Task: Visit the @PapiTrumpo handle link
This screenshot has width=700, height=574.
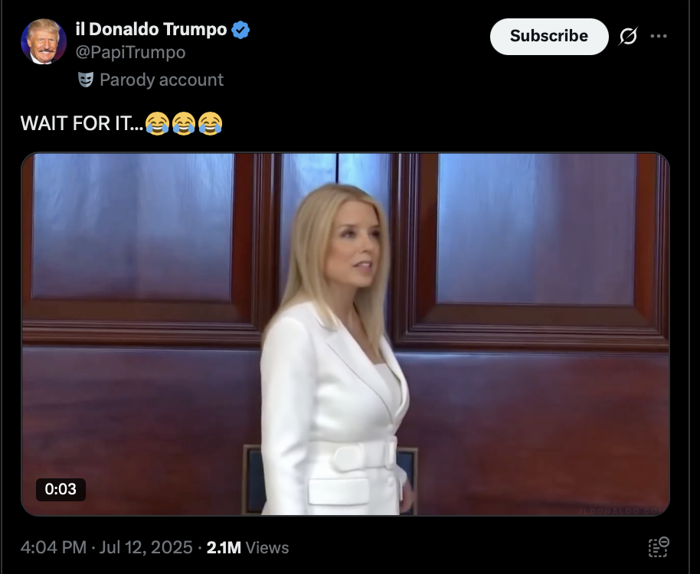Action: click(x=130, y=53)
